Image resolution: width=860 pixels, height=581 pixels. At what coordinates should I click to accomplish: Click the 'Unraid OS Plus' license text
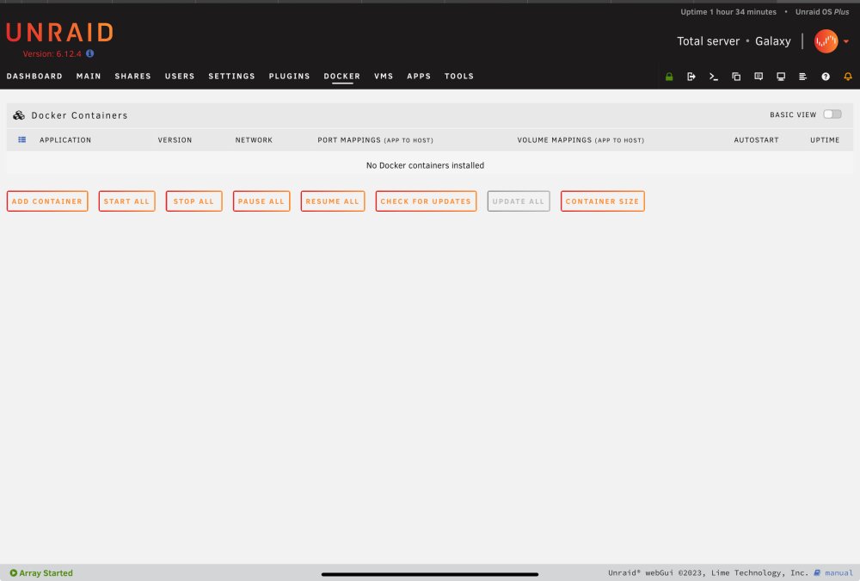pyautogui.click(x=822, y=11)
